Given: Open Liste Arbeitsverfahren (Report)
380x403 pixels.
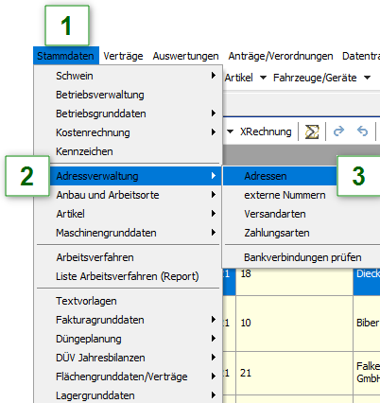Looking at the screenshot, I should coord(129,276).
